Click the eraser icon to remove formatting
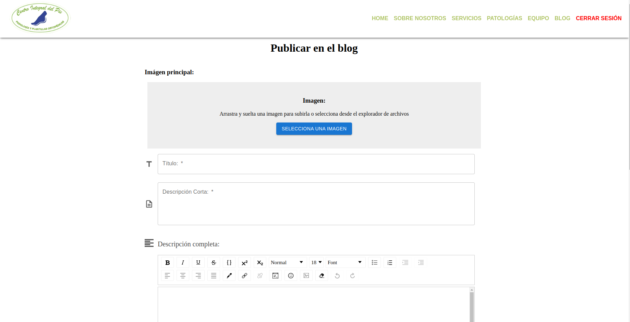This screenshot has height=322, width=630. click(x=322, y=275)
